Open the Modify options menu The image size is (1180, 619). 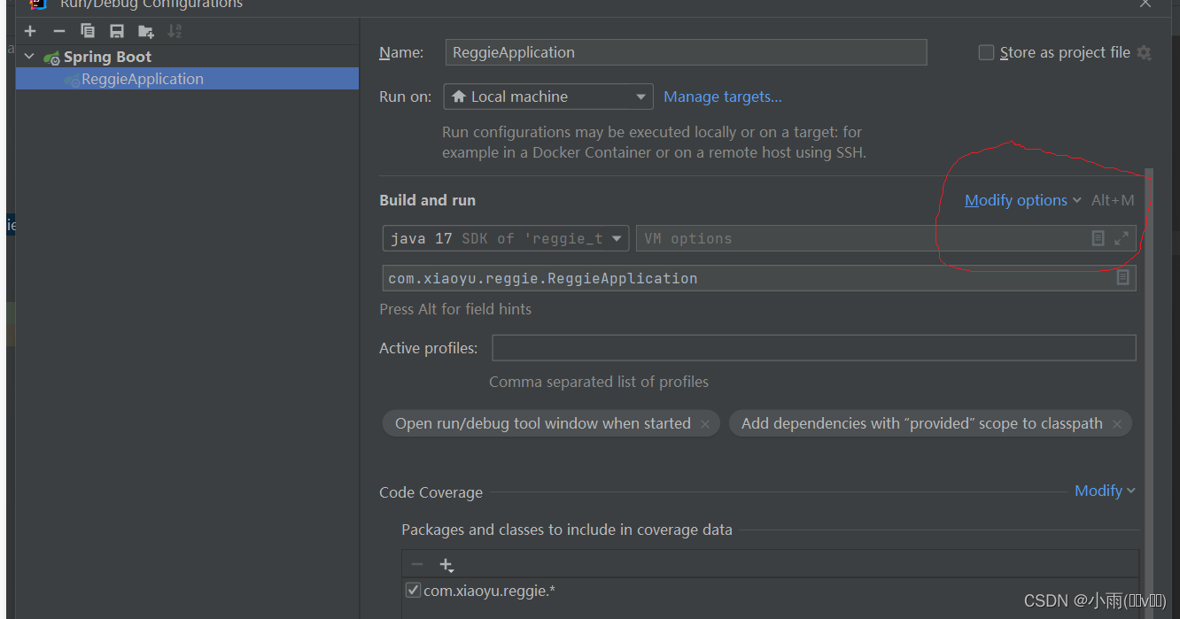(1022, 200)
